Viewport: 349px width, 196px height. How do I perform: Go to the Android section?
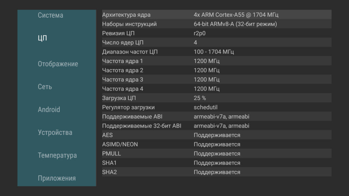click(x=49, y=110)
